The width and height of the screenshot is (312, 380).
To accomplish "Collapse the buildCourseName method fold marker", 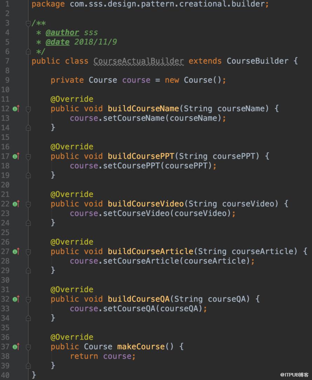I will [28, 109].
